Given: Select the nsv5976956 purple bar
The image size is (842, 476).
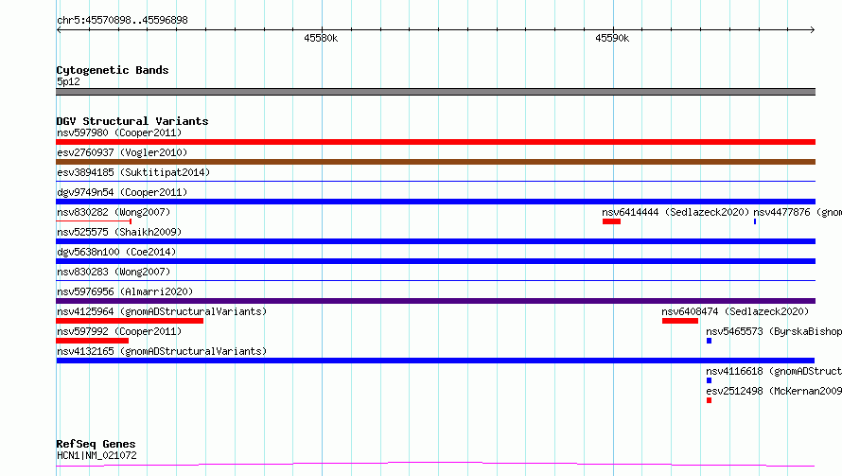Looking at the screenshot, I should click(x=435, y=301).
